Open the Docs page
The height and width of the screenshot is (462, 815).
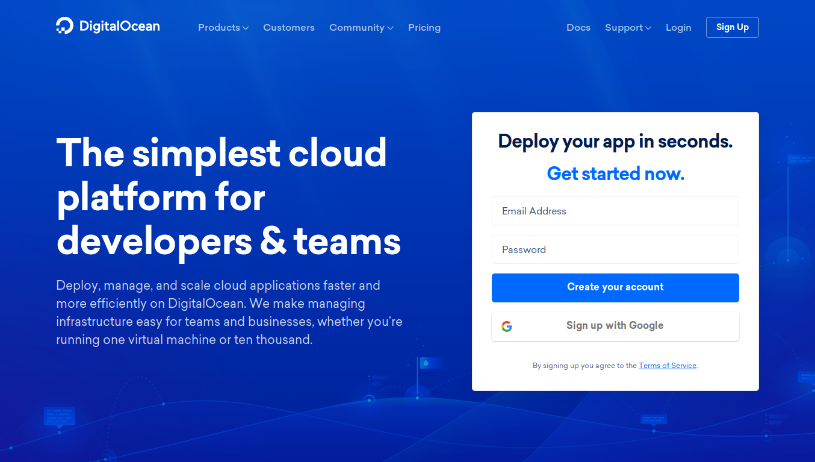pyautogui.click(x=578, y=28)
